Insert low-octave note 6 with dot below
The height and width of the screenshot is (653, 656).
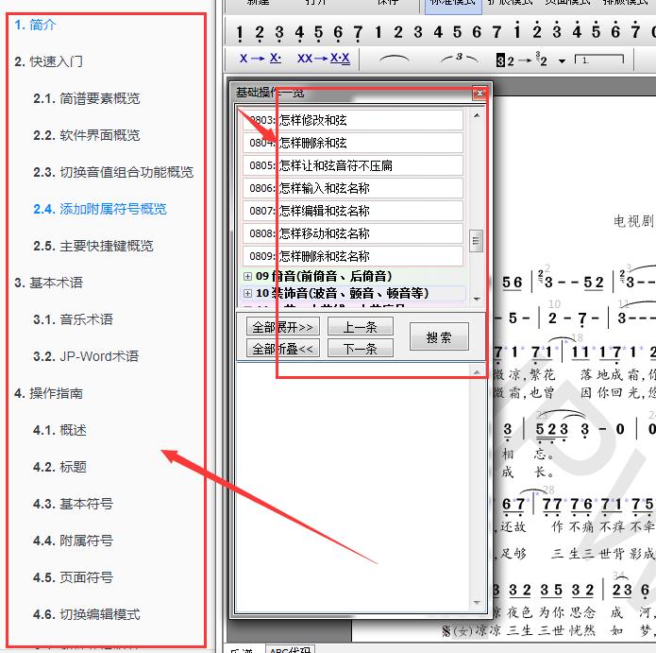(x=338, y=33)
